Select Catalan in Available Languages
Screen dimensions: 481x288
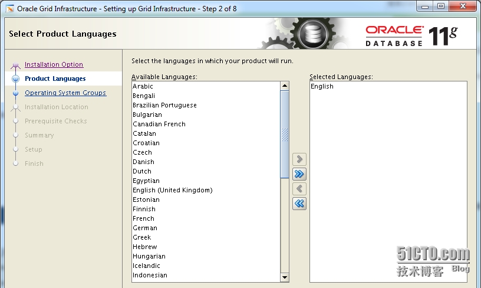coord(206,133)
